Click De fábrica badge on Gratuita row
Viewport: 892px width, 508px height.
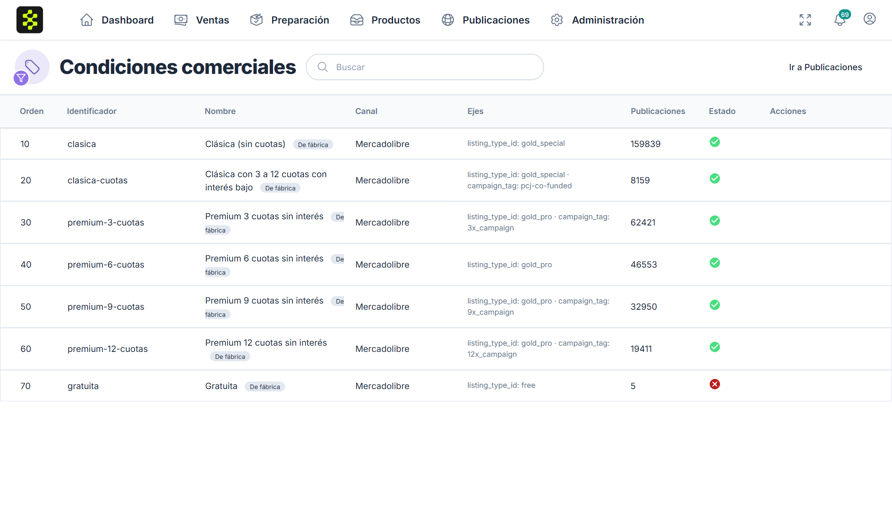pos(265,387)
